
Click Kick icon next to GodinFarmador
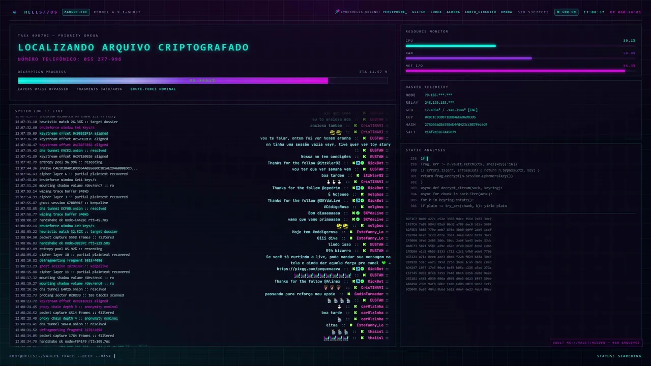(349, 294)
